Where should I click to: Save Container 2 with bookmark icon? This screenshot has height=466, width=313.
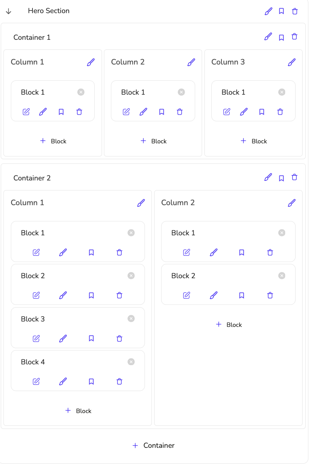pyautogui.click(x=281, y=178)
